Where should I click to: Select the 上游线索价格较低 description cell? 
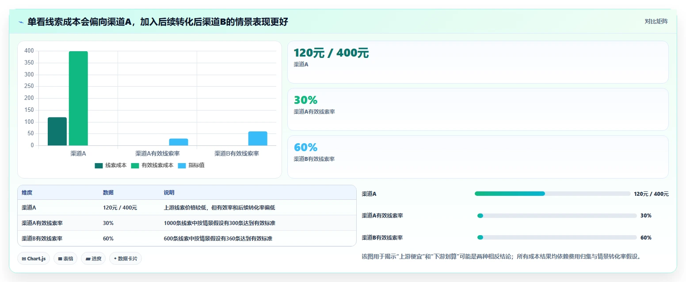coord(219,208)
